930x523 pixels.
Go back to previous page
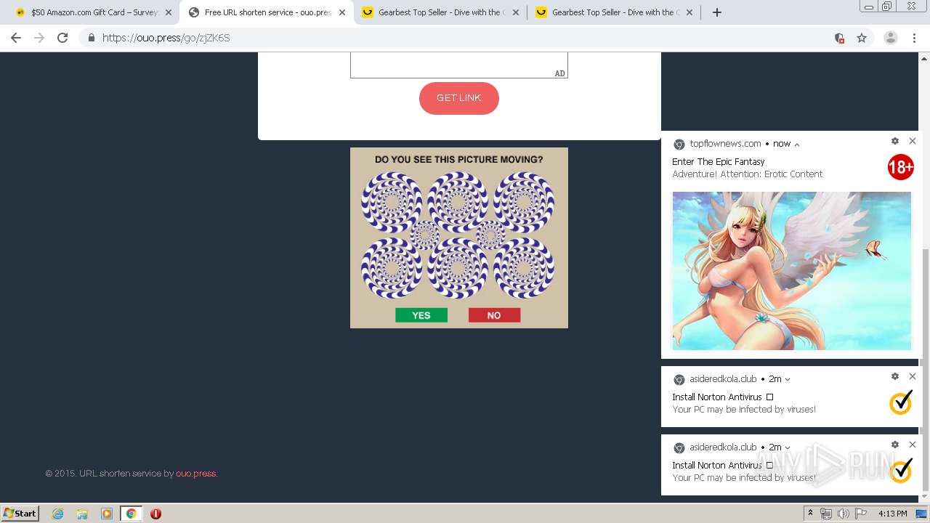(x=16, y=38)
